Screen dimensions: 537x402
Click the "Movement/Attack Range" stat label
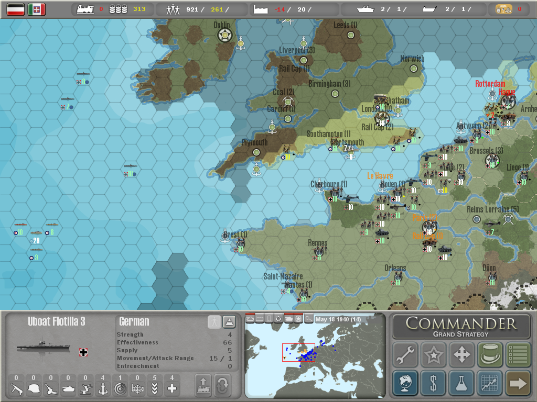[155, 358]
